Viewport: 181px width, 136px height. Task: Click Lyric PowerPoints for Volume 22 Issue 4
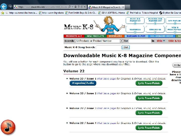[x=149, y=128]
